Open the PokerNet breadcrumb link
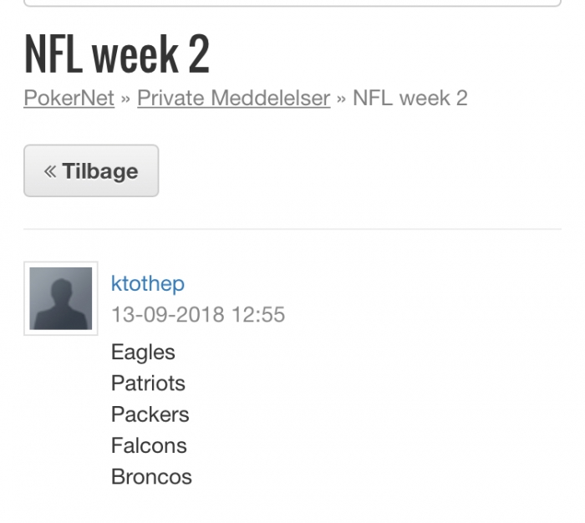The height and width of the screenshot is (523, 585). coord(69,98)
